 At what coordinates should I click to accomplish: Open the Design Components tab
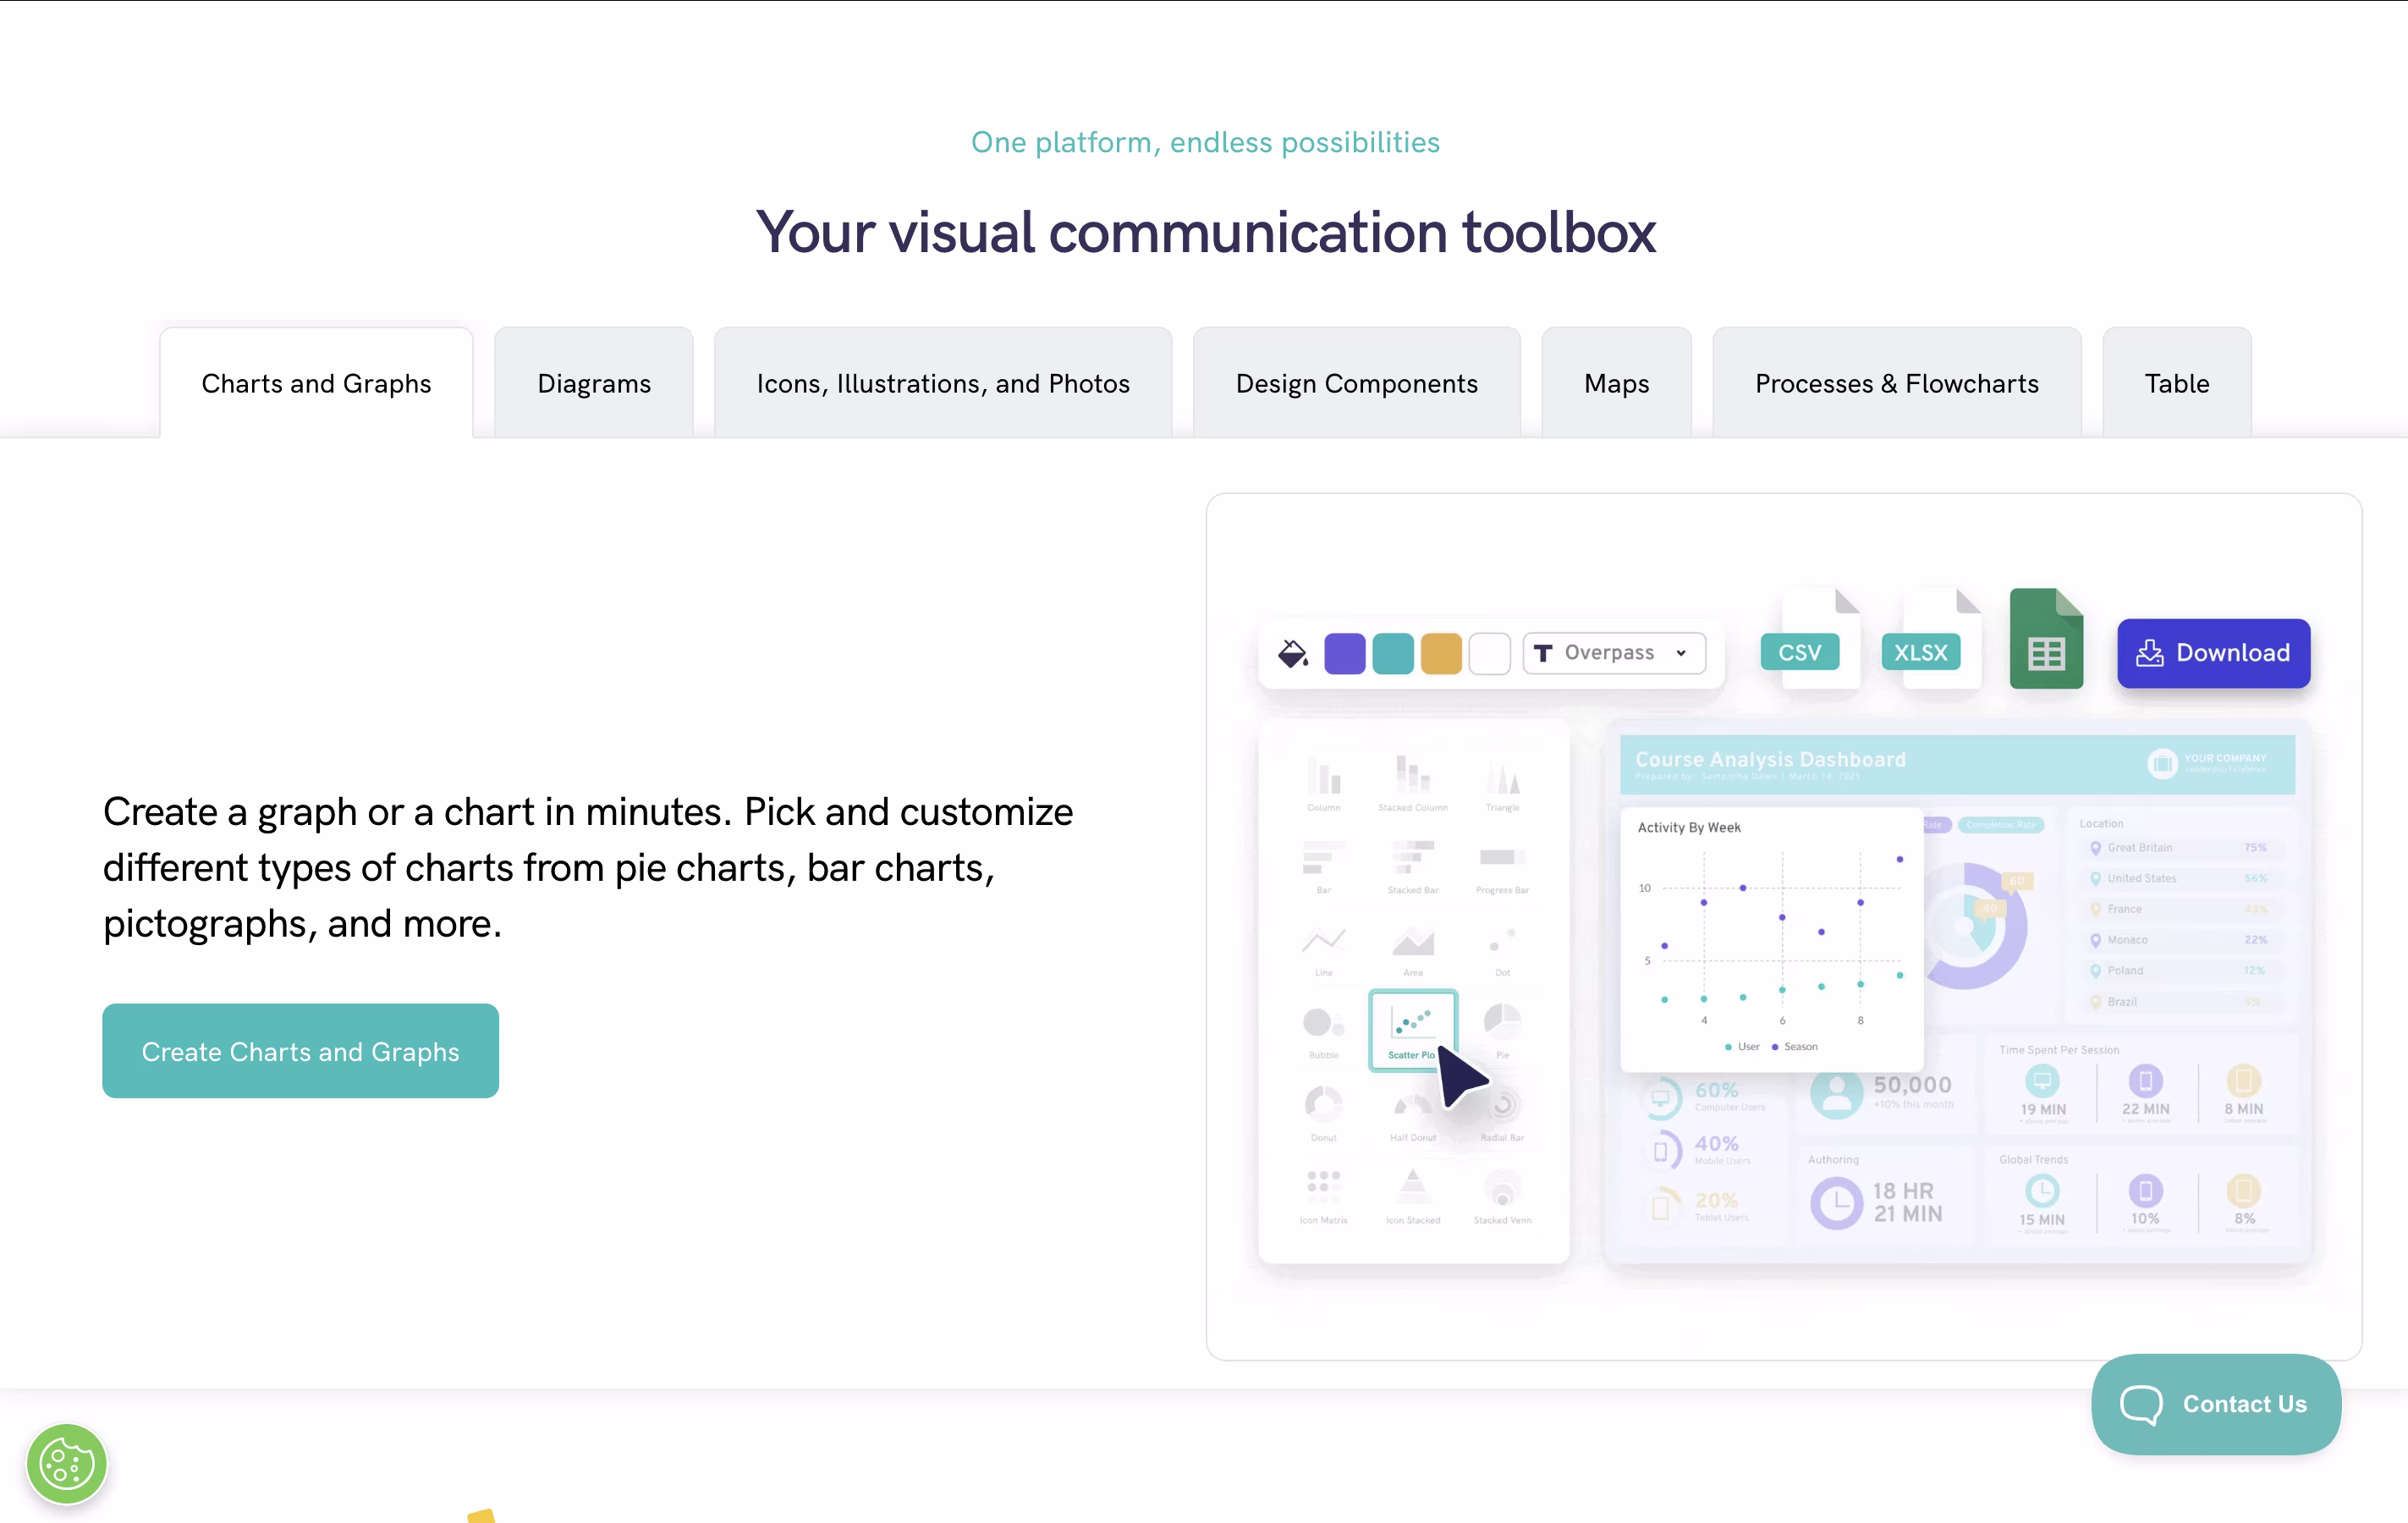tap(1356, 384)
